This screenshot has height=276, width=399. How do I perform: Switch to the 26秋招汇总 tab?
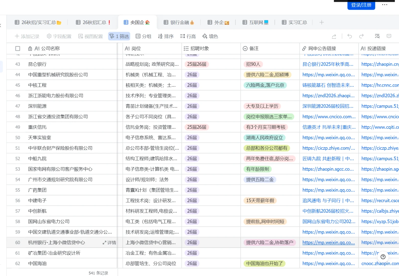[x=93, y=22]
